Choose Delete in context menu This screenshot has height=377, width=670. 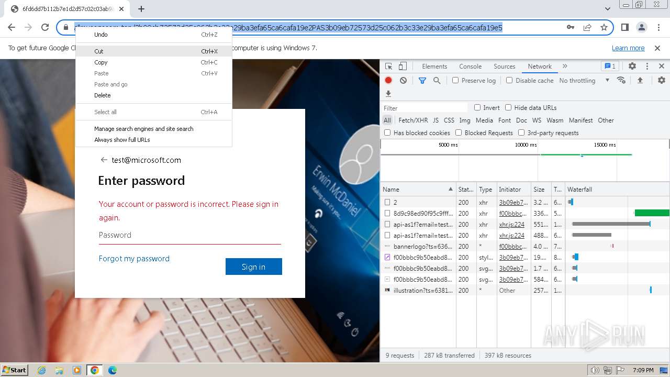pyautogui.click(x=154, y=95)
